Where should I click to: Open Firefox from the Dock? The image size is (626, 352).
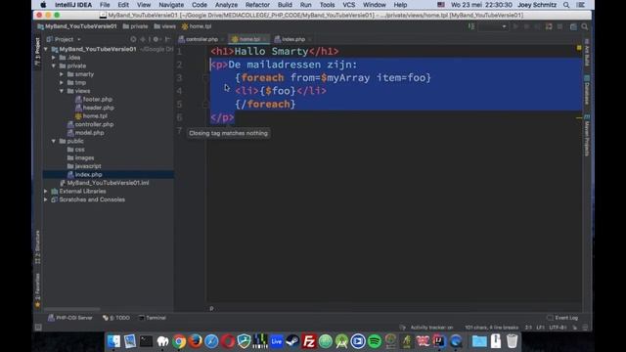196,341
